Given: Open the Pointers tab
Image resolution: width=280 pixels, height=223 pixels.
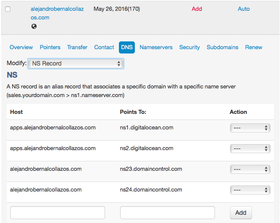Looking at the screenshot, I should 50,47.
